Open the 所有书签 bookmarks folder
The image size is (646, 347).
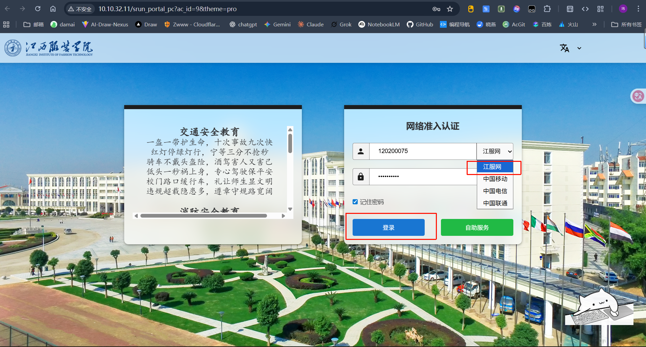click(626, 24)
